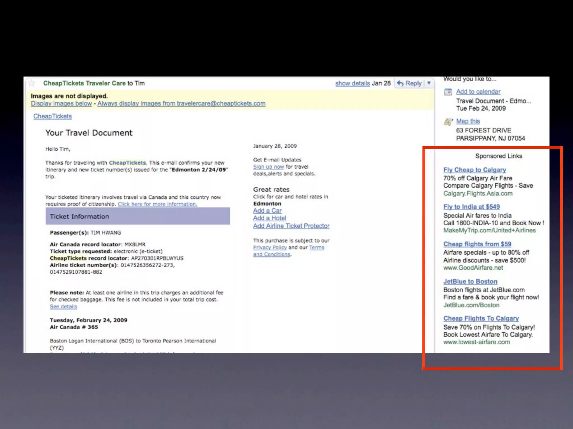This screenshot has width=573, height=429.
Task: Select Add Airline Ticket Protector
Action: pos(291,226)
